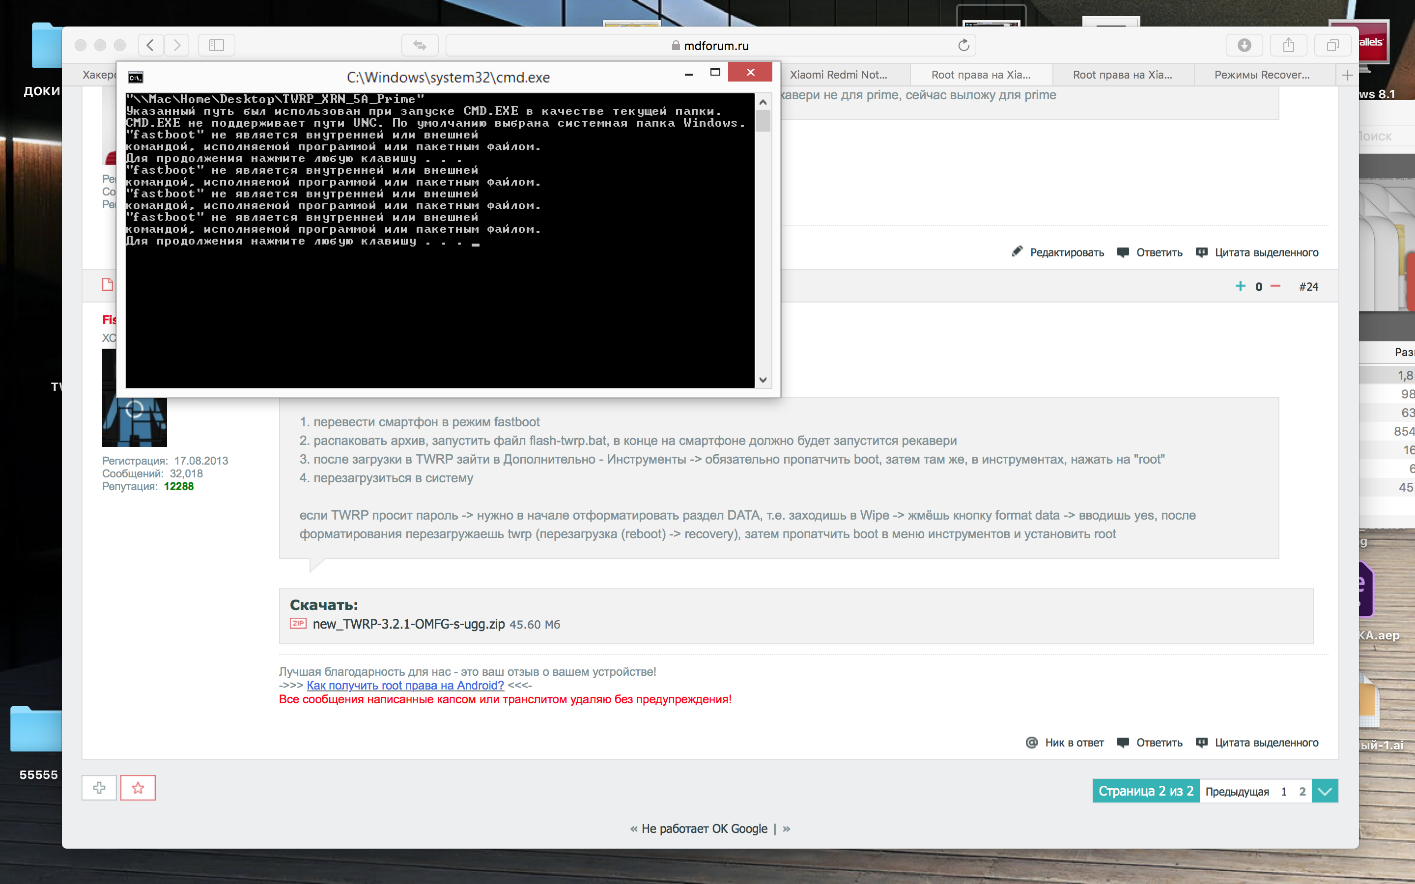Switch to Режимы Recover... tab
The width and height of the screenshot is (1415, 884).
click(1261, 75)
